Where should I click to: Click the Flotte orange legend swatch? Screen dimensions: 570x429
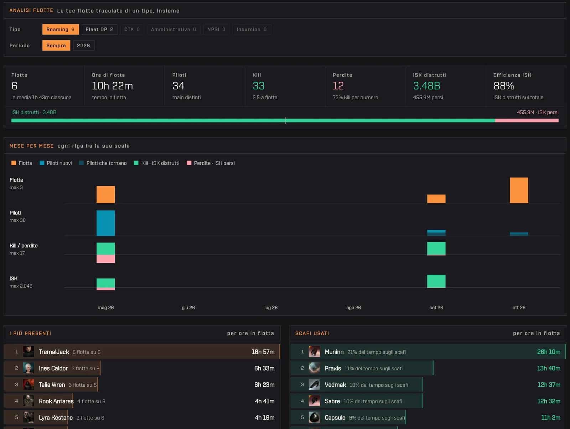[x=14, y=163]
